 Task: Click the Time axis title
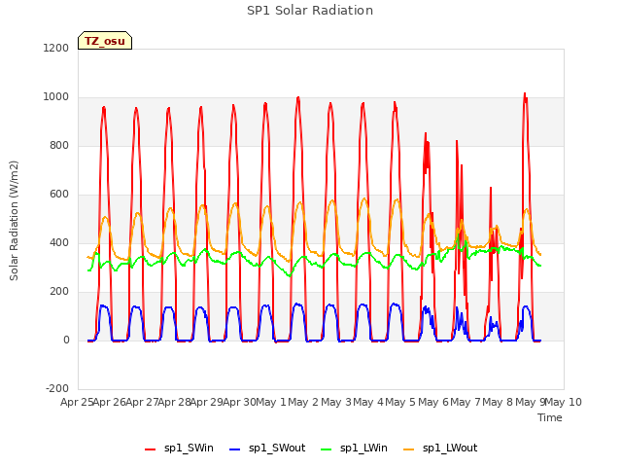549,417
